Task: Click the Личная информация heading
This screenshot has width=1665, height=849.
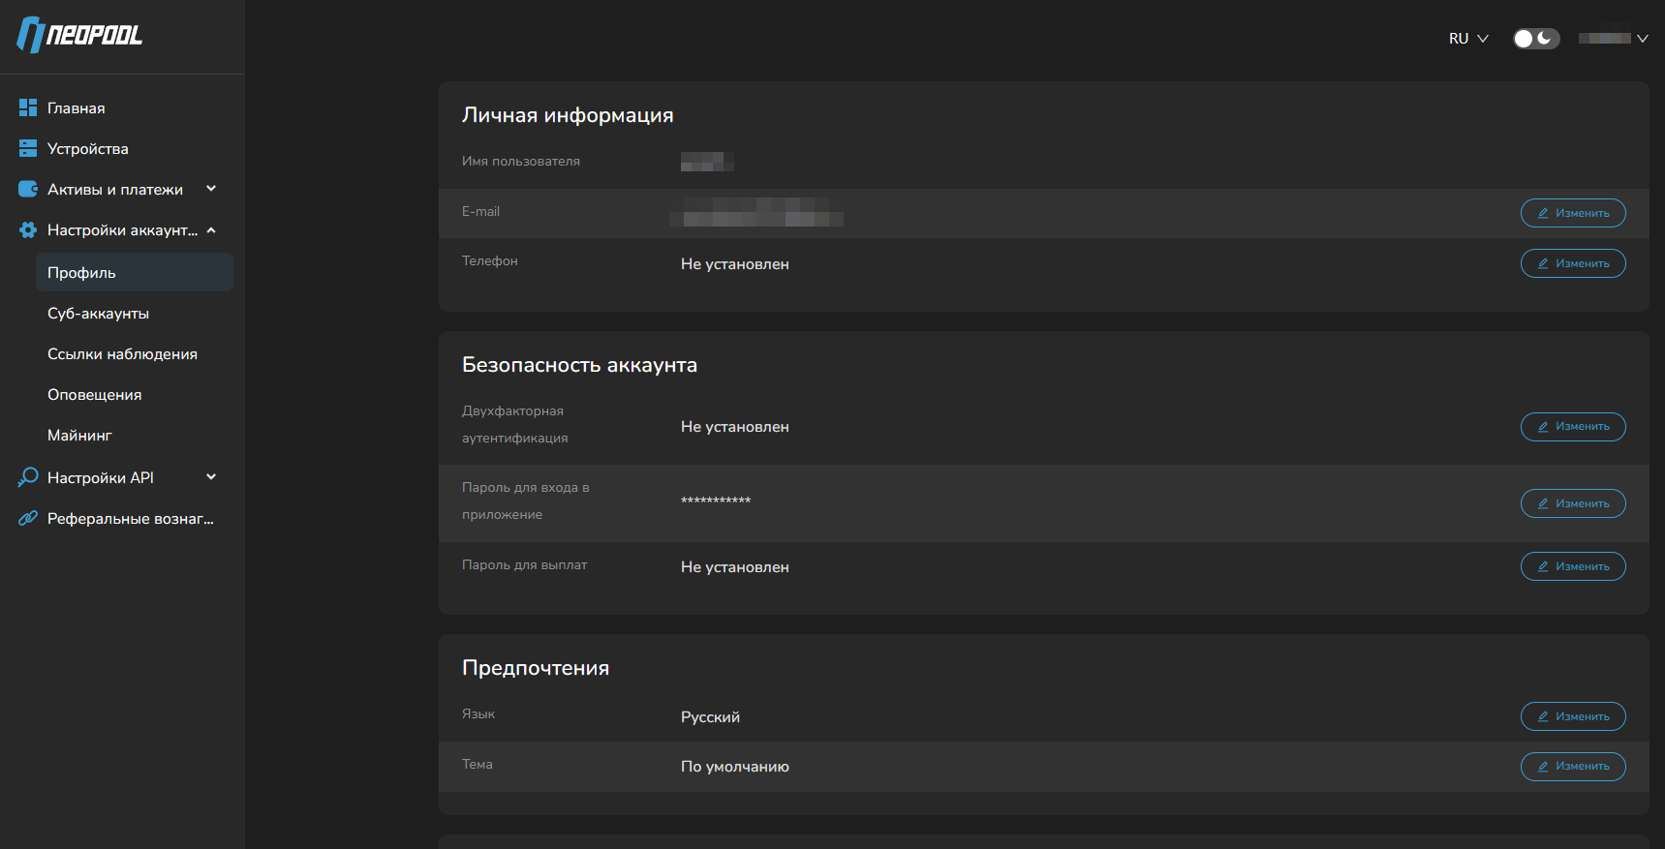Action: pyautogui.click(x=568, y=115)
